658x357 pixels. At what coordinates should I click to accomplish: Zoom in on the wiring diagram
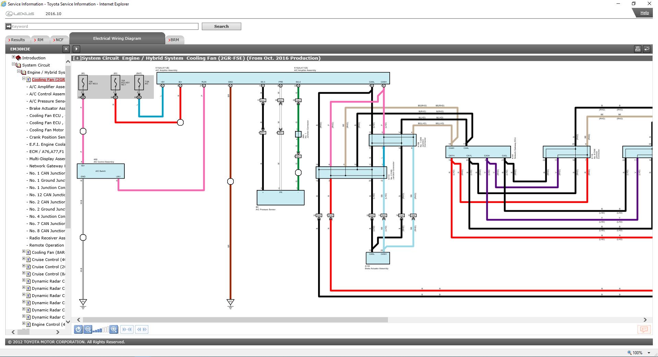click(114, 330)
